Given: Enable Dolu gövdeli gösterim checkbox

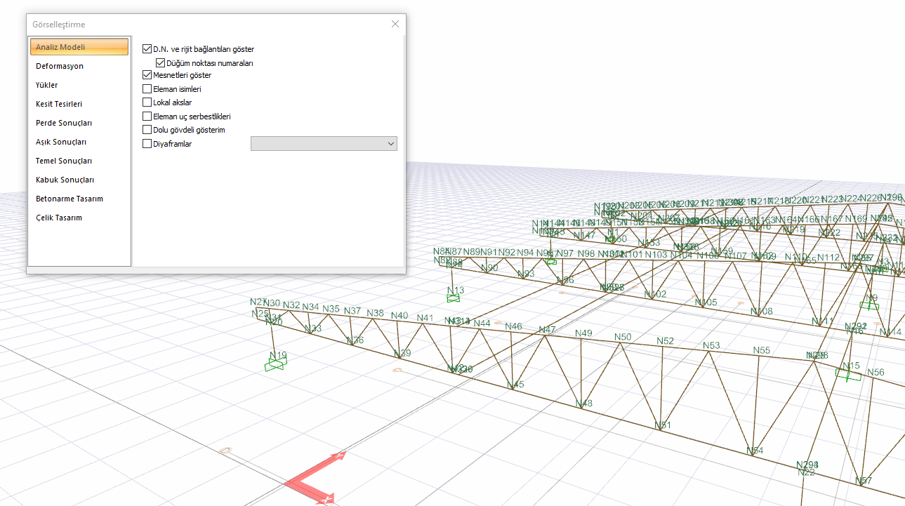Looking at the screenshot, I should point(147,130).
